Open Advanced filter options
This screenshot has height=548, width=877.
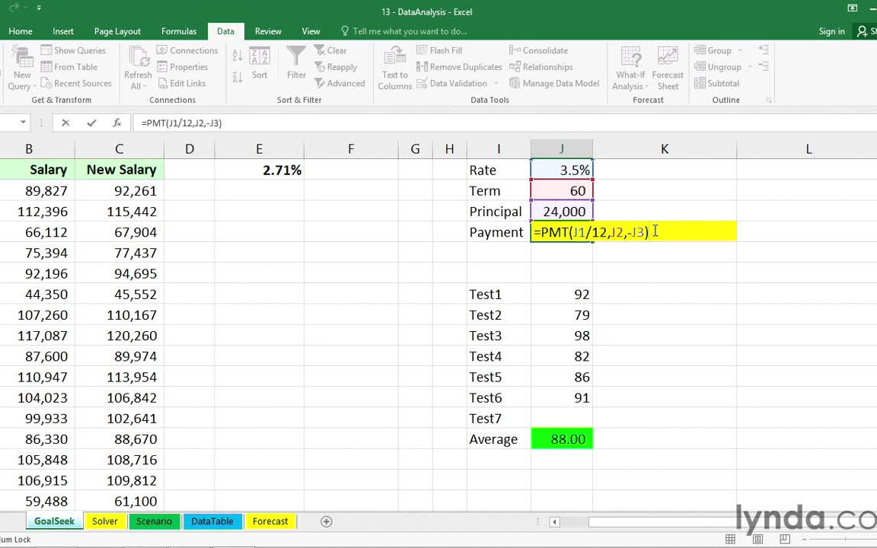pyautogui.click(x=340, y=83)
